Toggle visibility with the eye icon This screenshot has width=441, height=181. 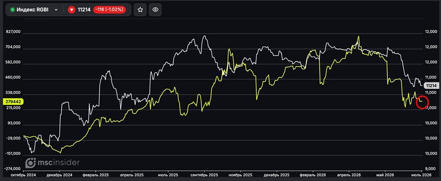[x=155, y=10]
